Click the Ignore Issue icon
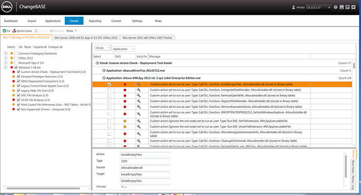The height and width of the screenshot is (195, 361). pyautogui.click(x=14, y=31)
